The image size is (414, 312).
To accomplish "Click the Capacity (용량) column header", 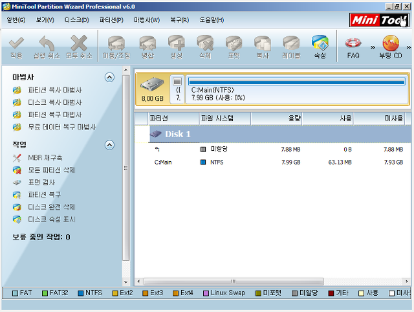I will tap(276, 118).
